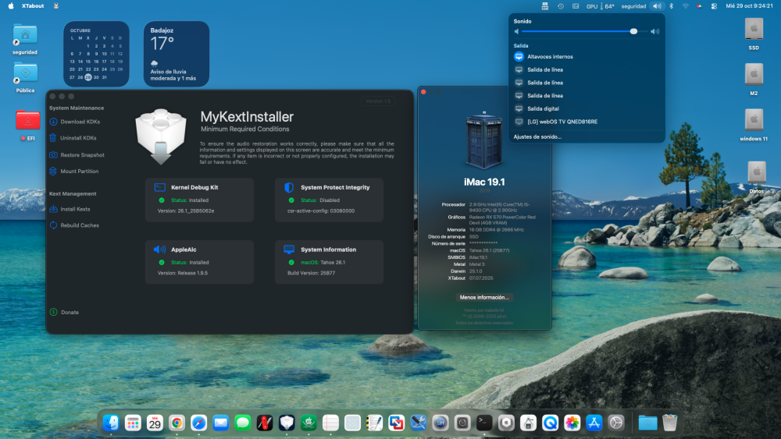This screenshot has width=781, height=439.
Task: Open Google Chrome from the Dock
Action: pos(177,423)
